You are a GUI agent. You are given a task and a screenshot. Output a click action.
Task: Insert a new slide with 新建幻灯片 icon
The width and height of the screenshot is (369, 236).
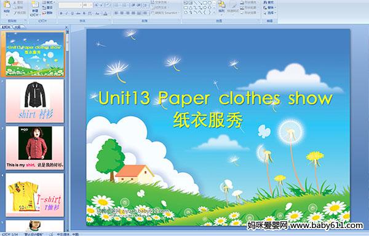pos(35,5)
